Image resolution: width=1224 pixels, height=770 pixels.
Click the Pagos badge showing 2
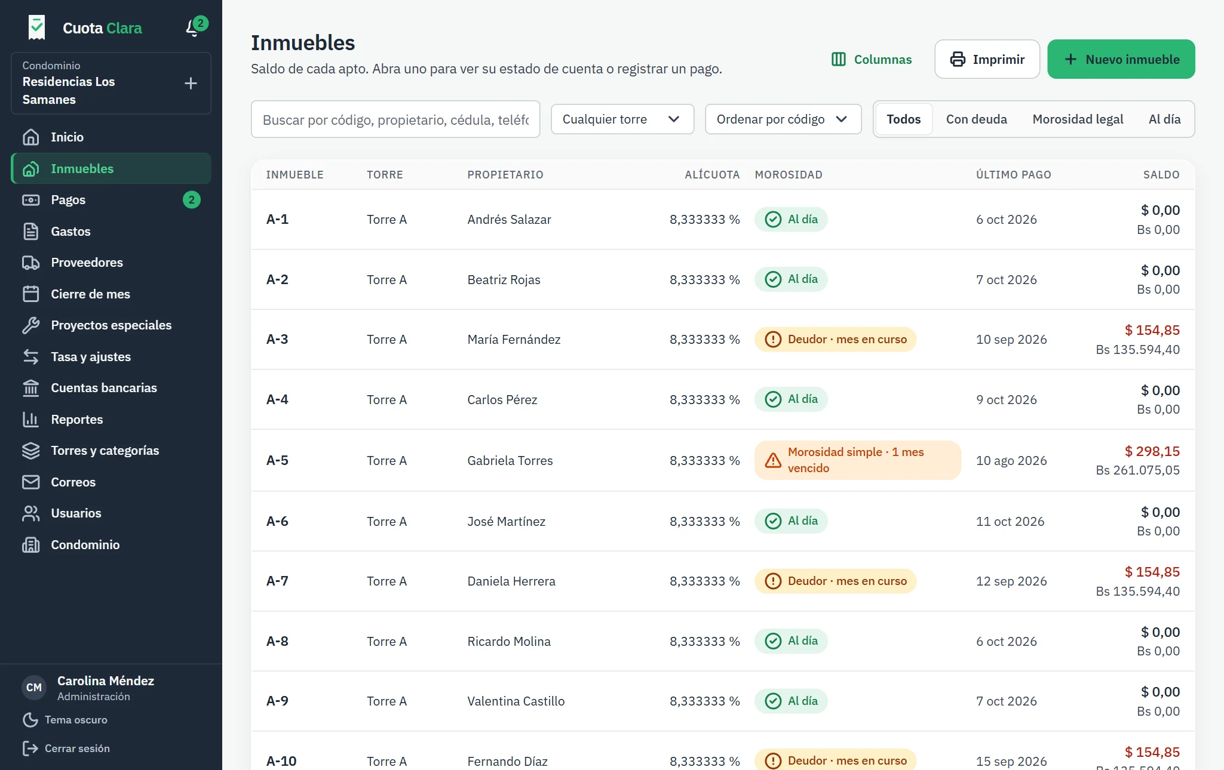click(x=191, y=200)
